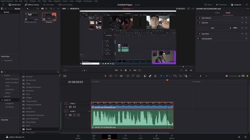Open the Playback menu
250x140 pixels.
(57, 1)
